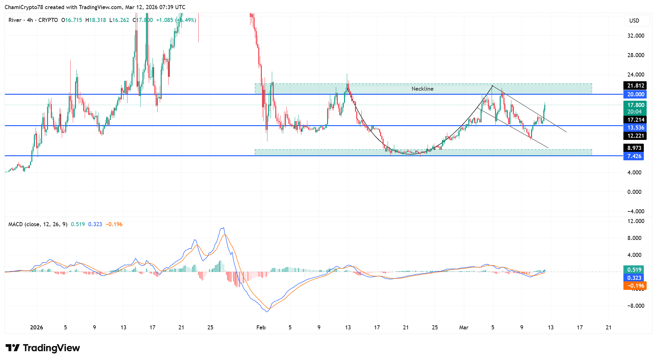Select the 8.973 black price label
Screen dimensions: 657x362
[x=634, y=148]
